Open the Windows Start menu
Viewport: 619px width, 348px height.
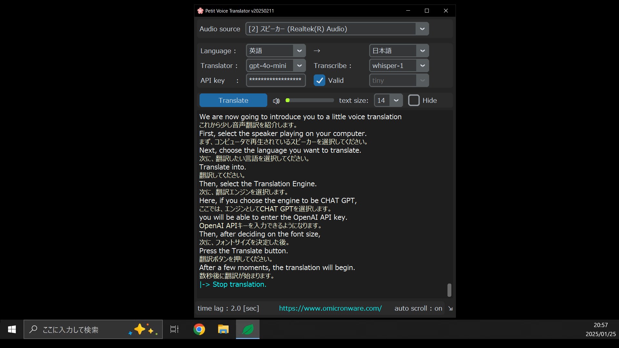[x=12, y=329]
